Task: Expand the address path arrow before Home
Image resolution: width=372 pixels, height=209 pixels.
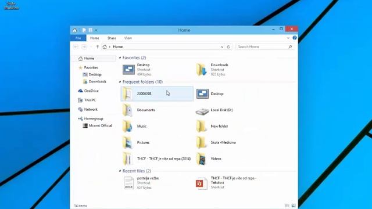Action: click(110, 47)
